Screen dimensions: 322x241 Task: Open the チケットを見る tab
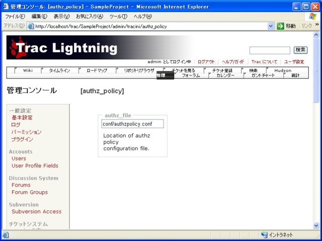pos(183,70)
